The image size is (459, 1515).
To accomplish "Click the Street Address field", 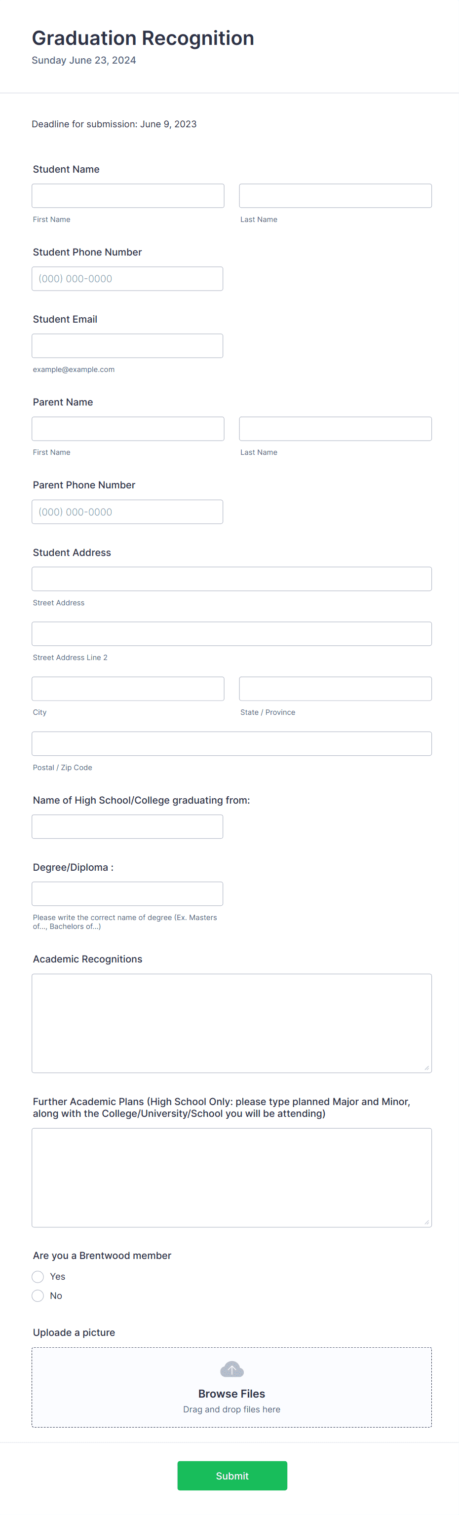I will pyautogui.click(x=231, y=579).
